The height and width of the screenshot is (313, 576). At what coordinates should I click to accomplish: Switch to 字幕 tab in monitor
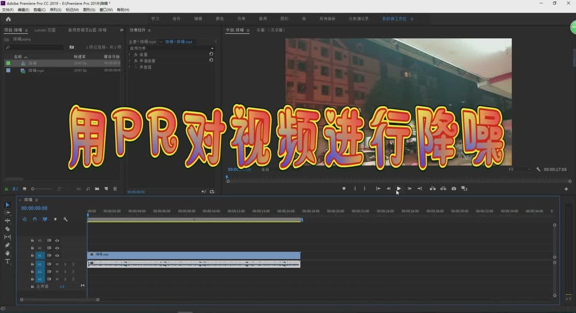(270, 30)
